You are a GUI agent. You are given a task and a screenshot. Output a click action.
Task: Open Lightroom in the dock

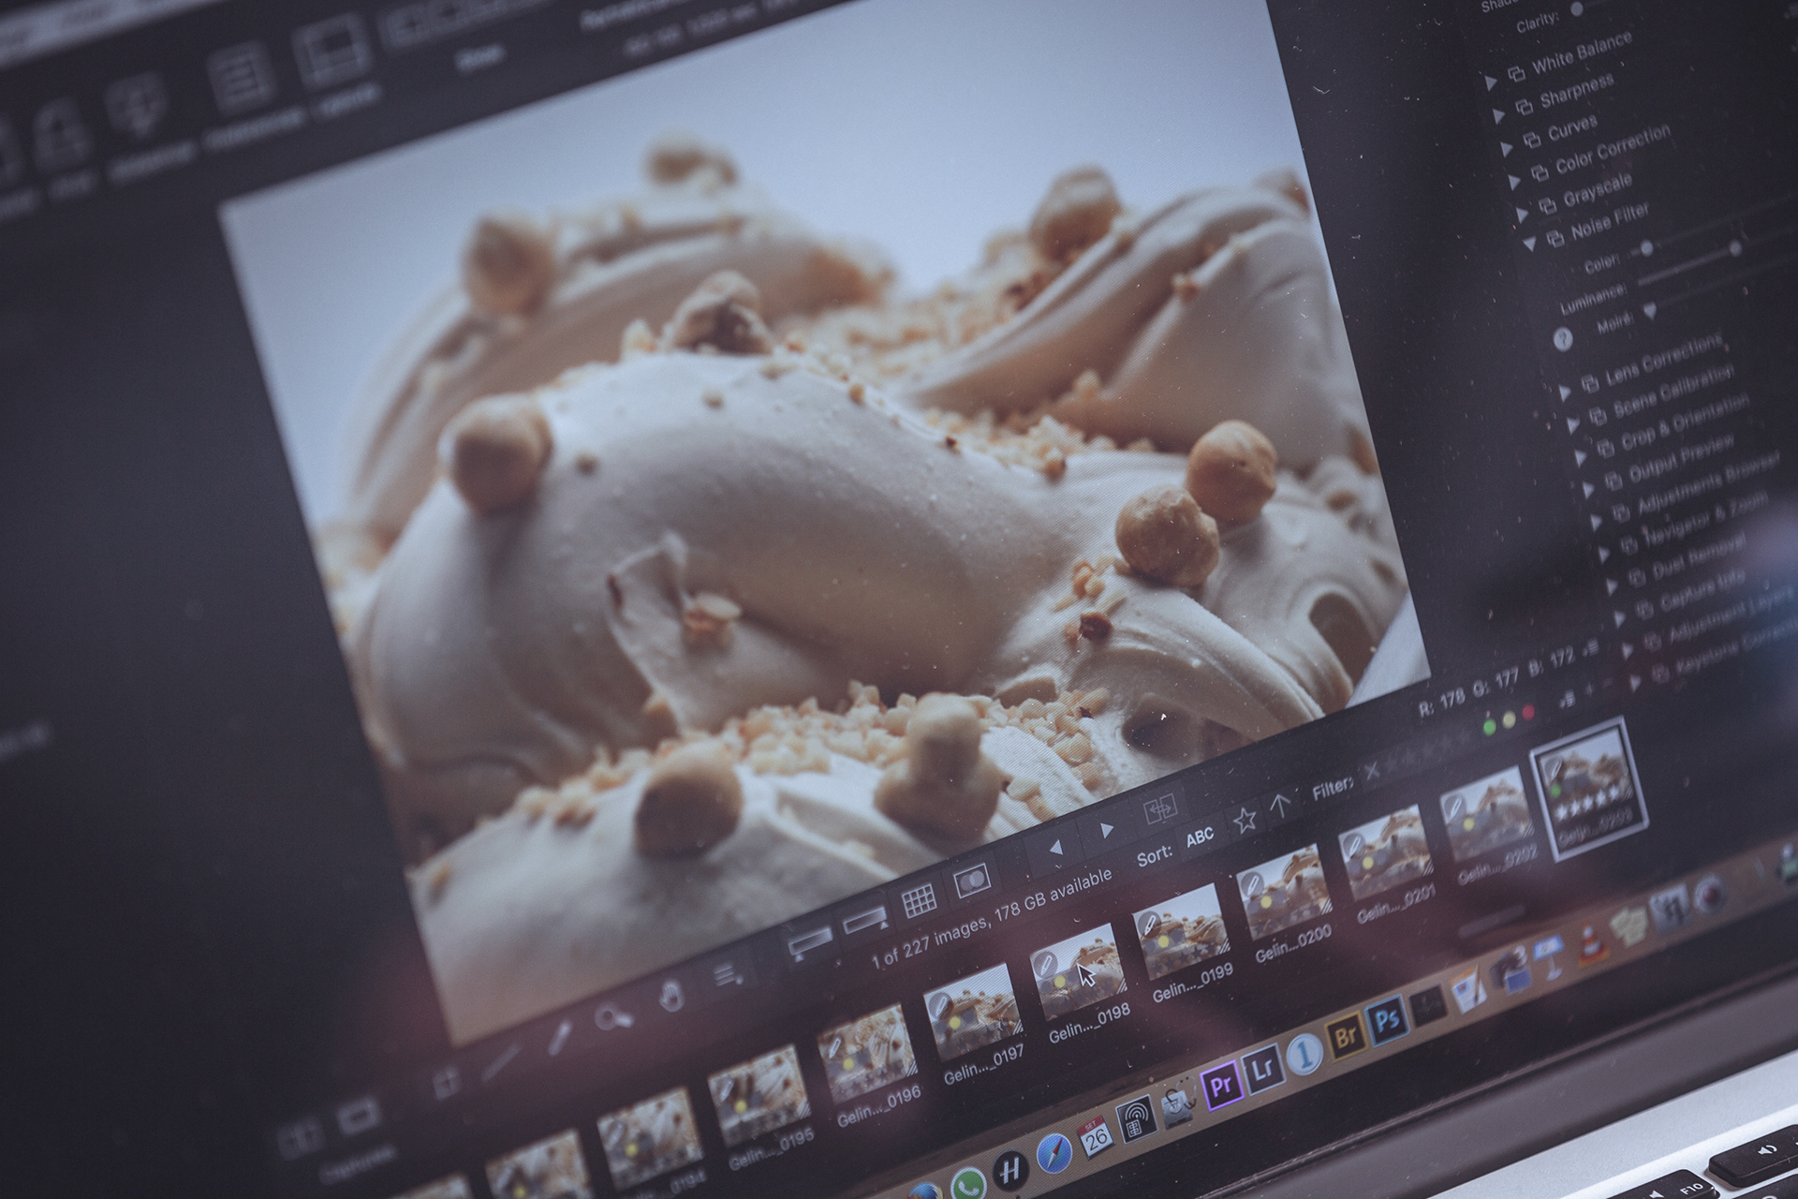pos(1262,1070)
